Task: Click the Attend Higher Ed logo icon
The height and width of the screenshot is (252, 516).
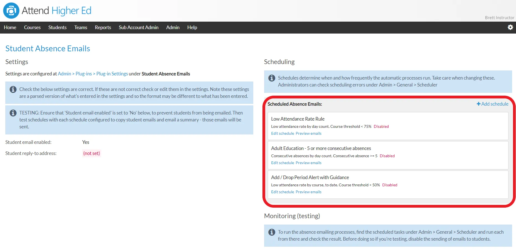Action: 11,11
